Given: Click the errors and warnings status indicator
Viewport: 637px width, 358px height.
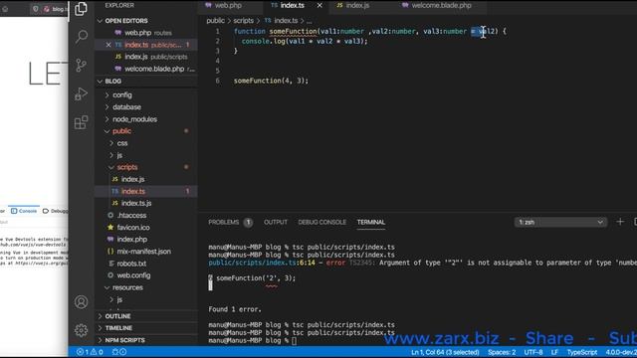Looking at the screenshot, I should pyautogui.click(x=90, y=352).
